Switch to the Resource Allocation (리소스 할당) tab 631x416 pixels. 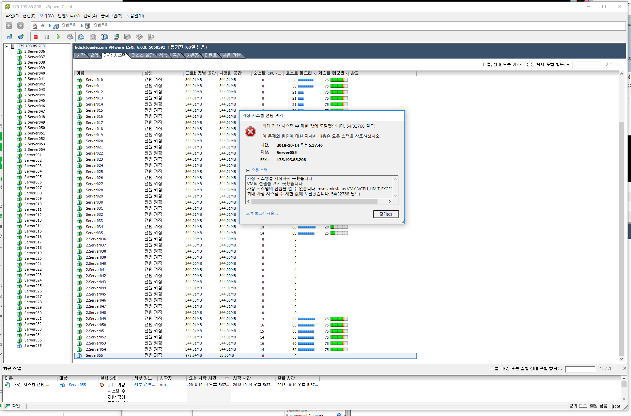pyautogui.click(x=142, y=55)
